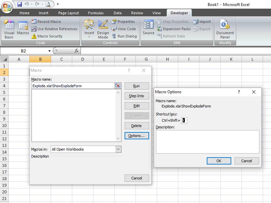Expand the Name Box dropdown
The height and width of the screenshot is (203, 271).
[49, 51]
